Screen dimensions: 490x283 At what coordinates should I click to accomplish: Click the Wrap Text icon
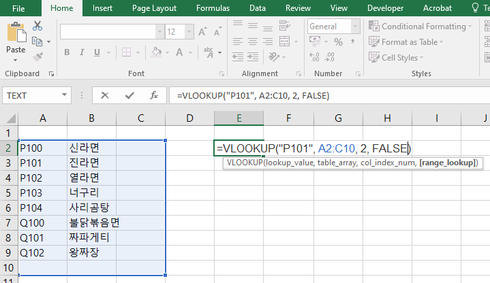[285, 26]
